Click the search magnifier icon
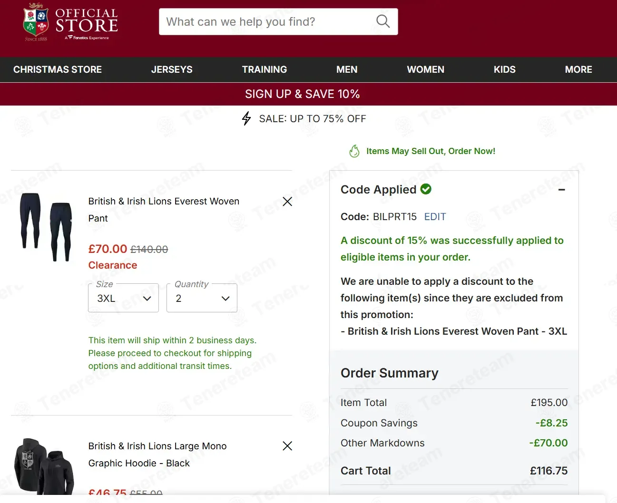This screenshot has height=503, width=617. pos(383,21)
